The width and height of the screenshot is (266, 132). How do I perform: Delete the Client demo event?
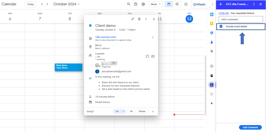[x=139, y=19]
